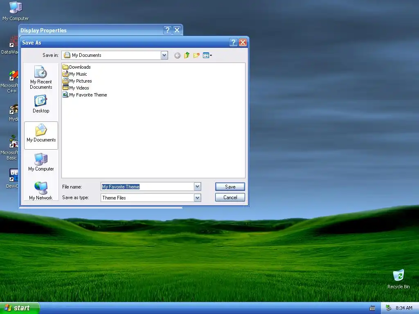
Task: Expand the Save in dropdown
Action: click(164, 55)
